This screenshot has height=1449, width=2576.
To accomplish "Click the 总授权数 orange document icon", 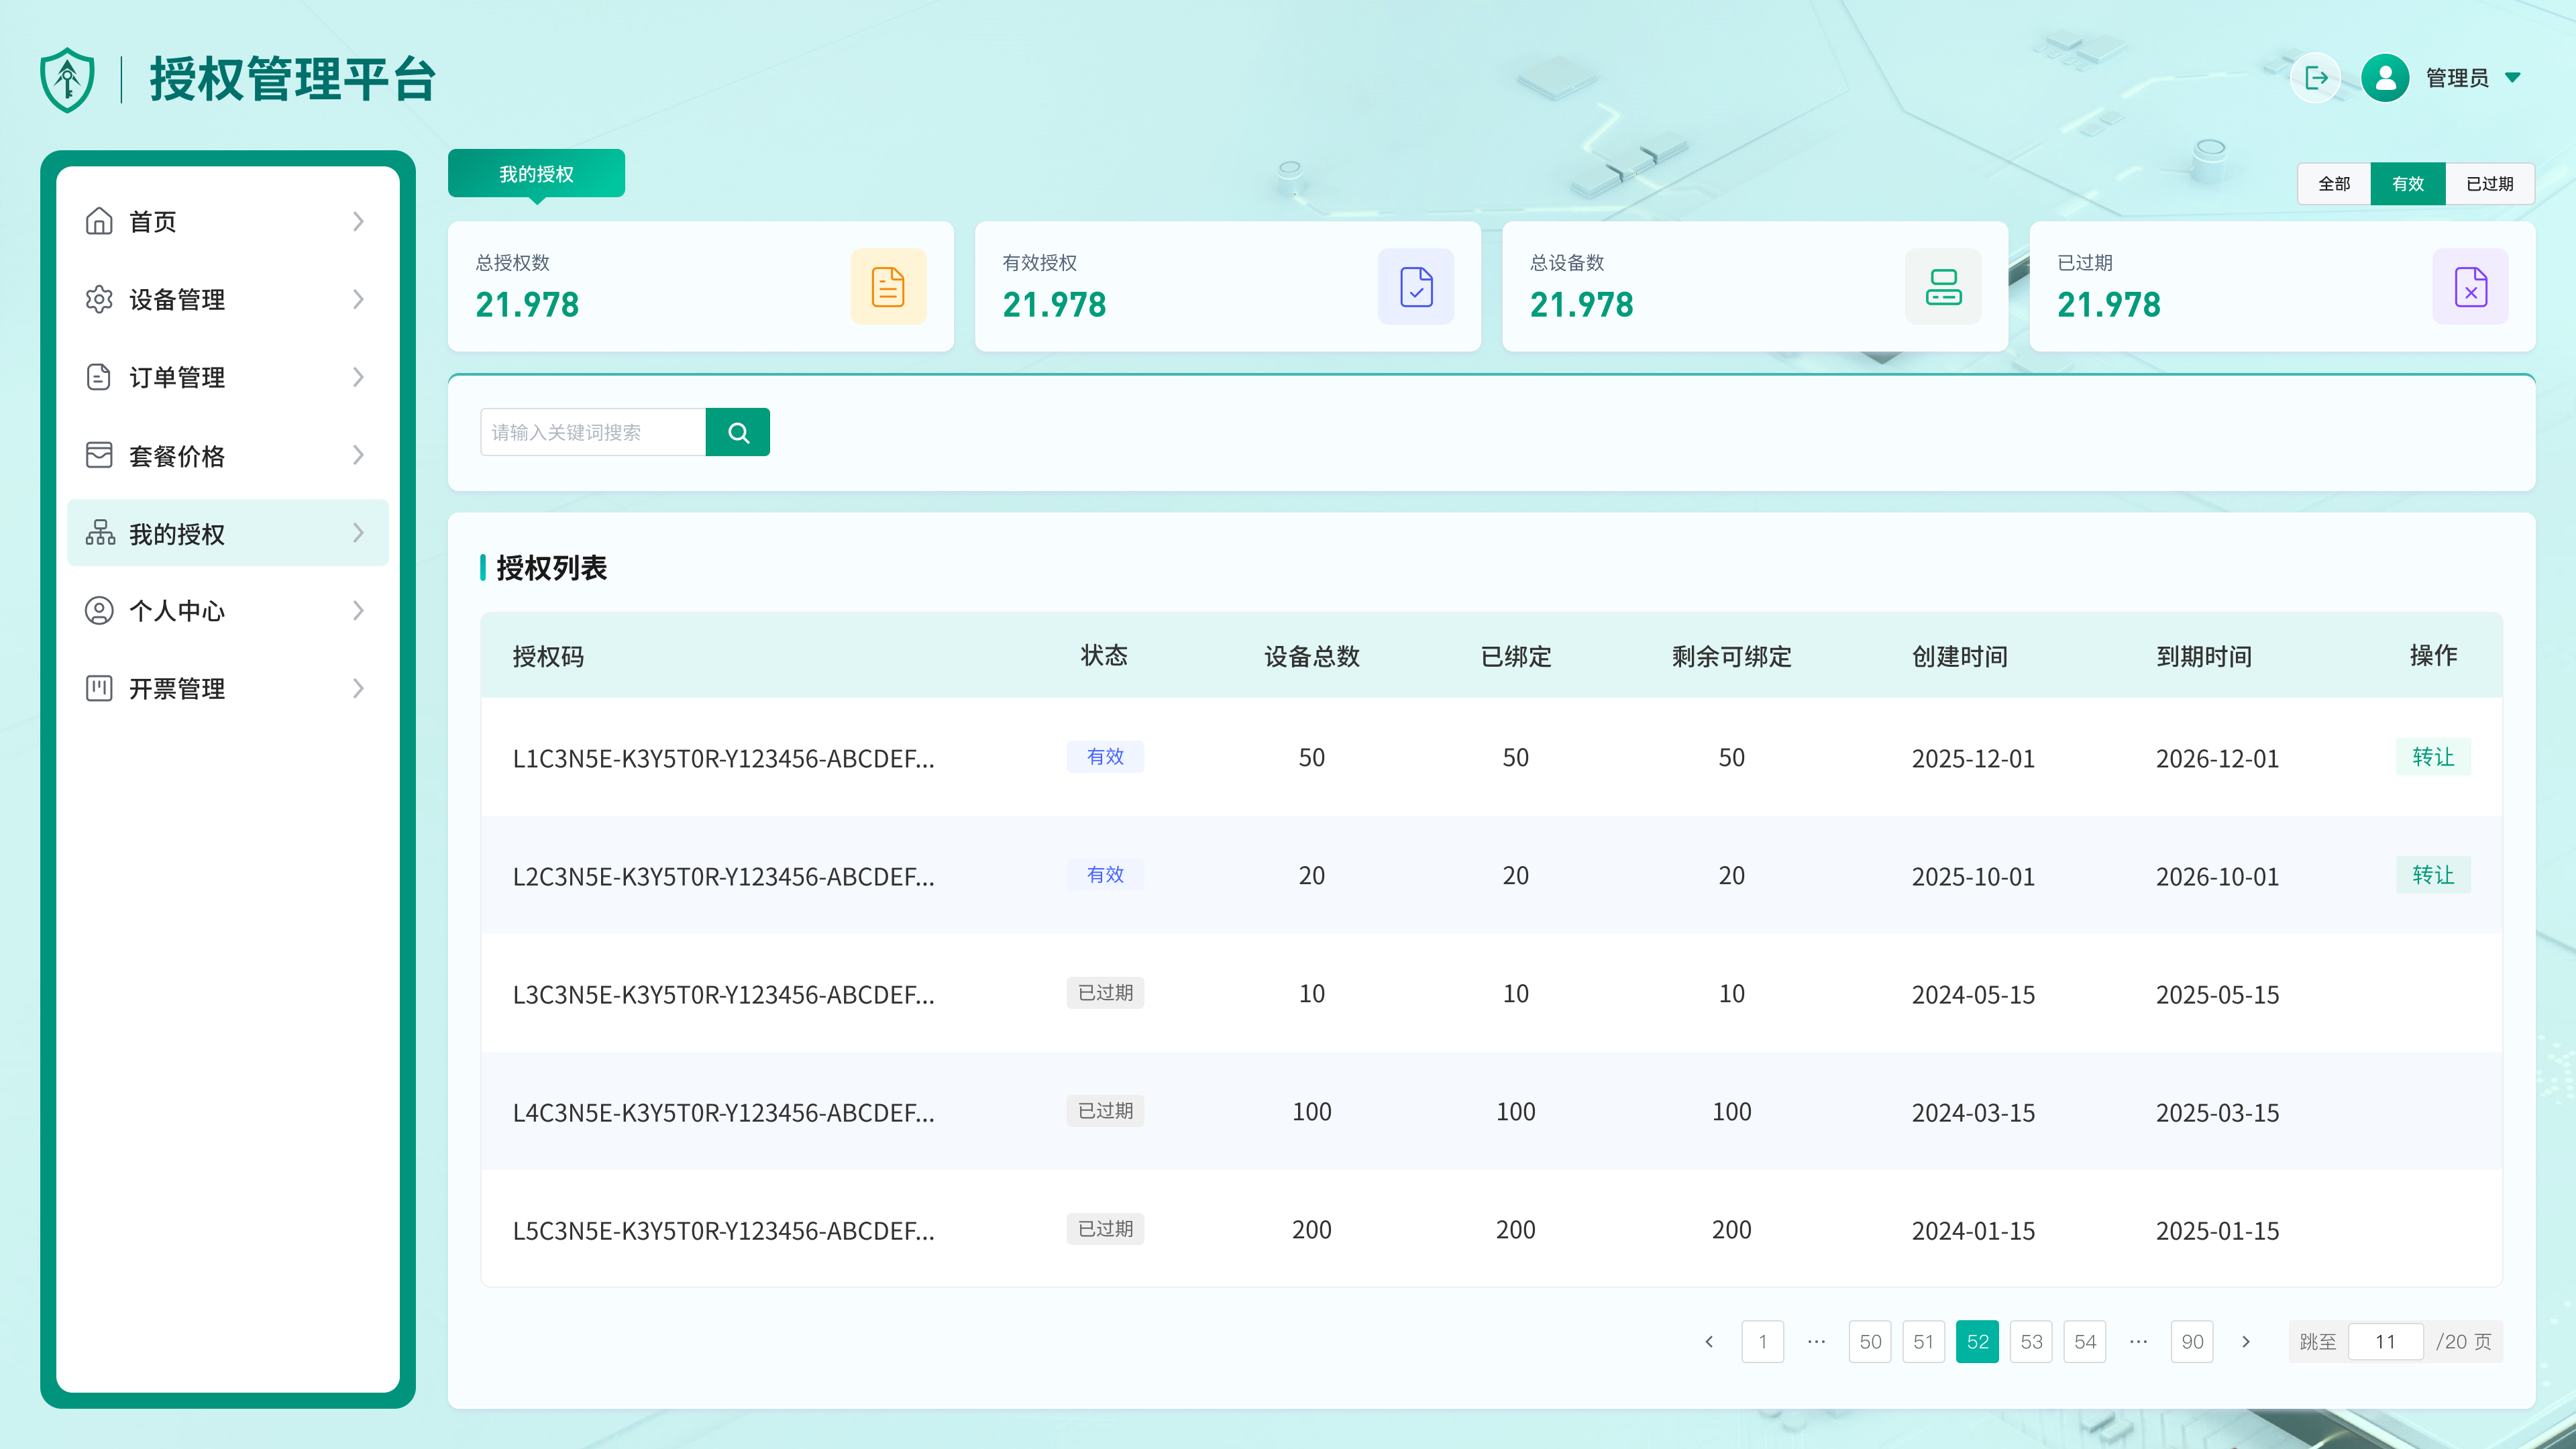I will click(888, 287).
